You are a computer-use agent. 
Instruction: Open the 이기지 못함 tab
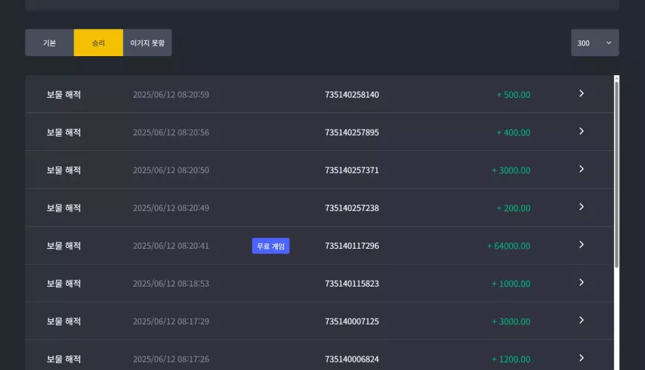[x=147, y=42]
